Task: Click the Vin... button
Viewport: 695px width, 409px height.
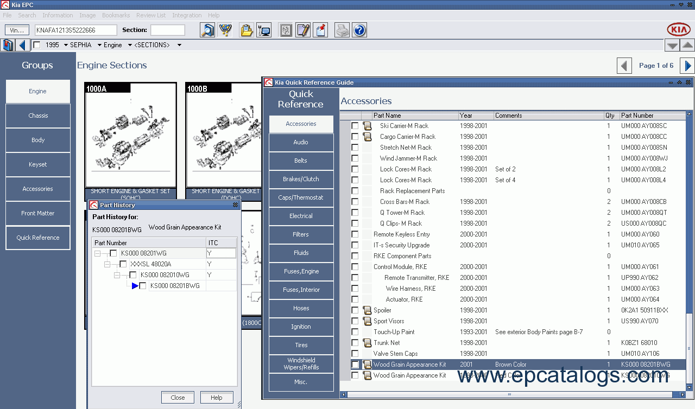Action: pos(17,30)
